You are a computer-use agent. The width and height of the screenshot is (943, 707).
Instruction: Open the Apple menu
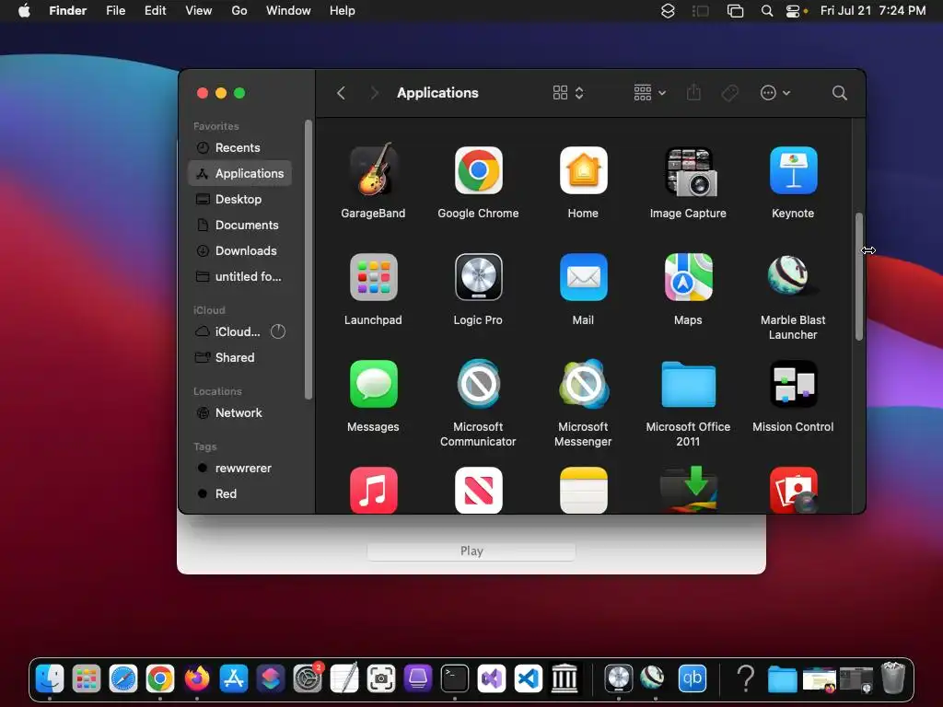[x=24, y=11]
